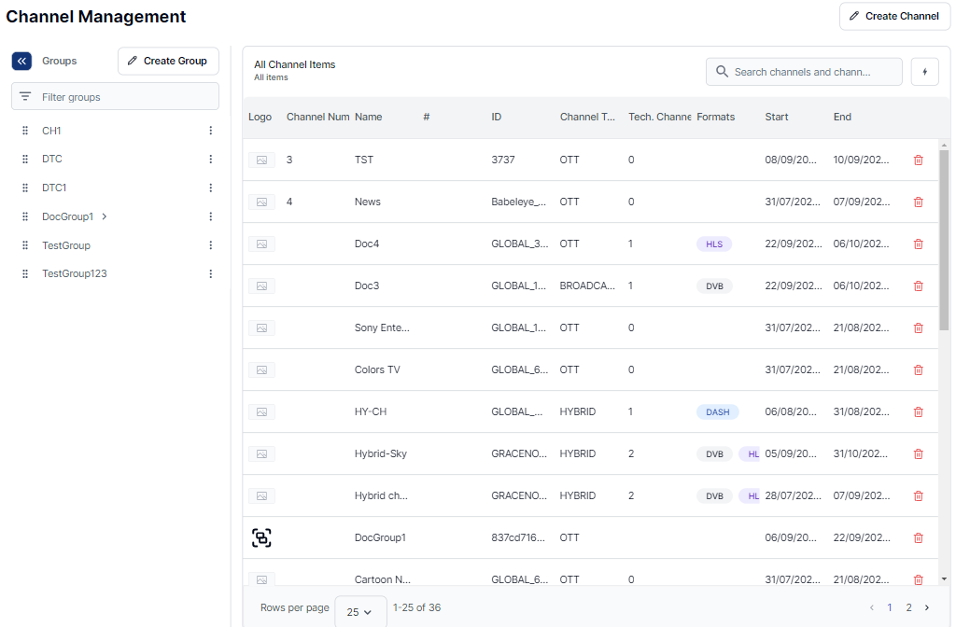Click drag handle beside DTC group

pyautogui.click(x=25, y=160)
